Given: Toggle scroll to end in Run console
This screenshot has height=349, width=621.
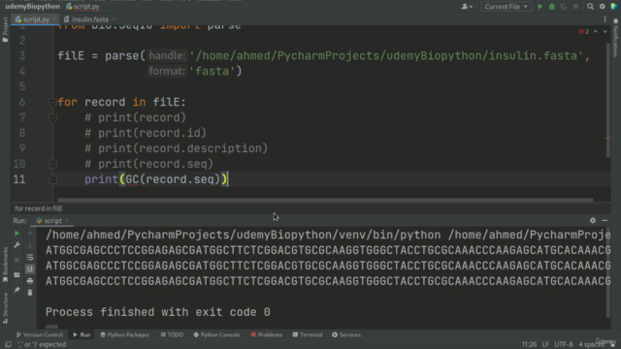Looking at the screenshot, I should [30, 270].
